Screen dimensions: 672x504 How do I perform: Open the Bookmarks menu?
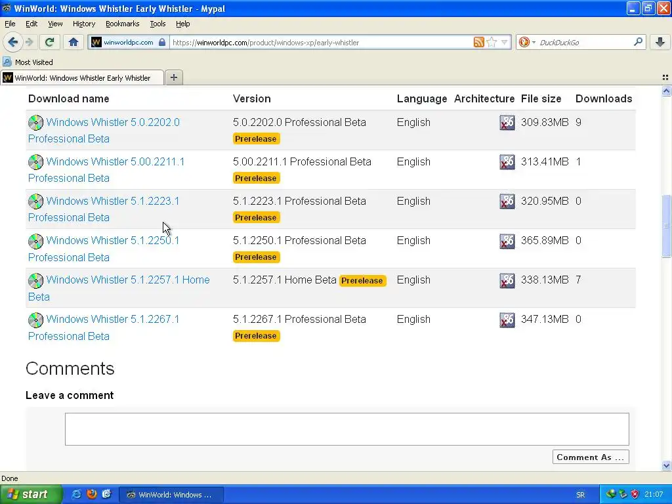tap(123, 24)
